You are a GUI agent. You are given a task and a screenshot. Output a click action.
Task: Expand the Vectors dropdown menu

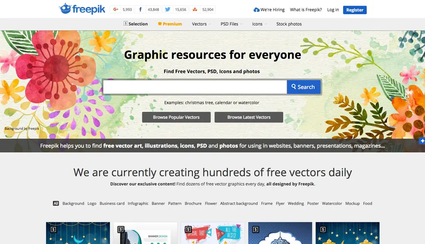[201, 24]
